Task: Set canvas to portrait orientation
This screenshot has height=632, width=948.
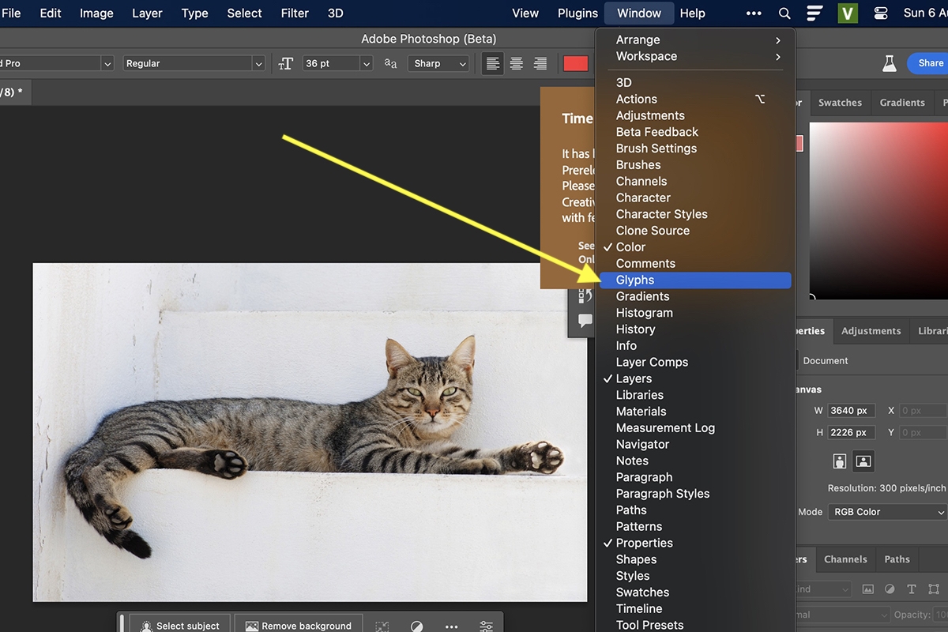Action: (x=840, y=461)
